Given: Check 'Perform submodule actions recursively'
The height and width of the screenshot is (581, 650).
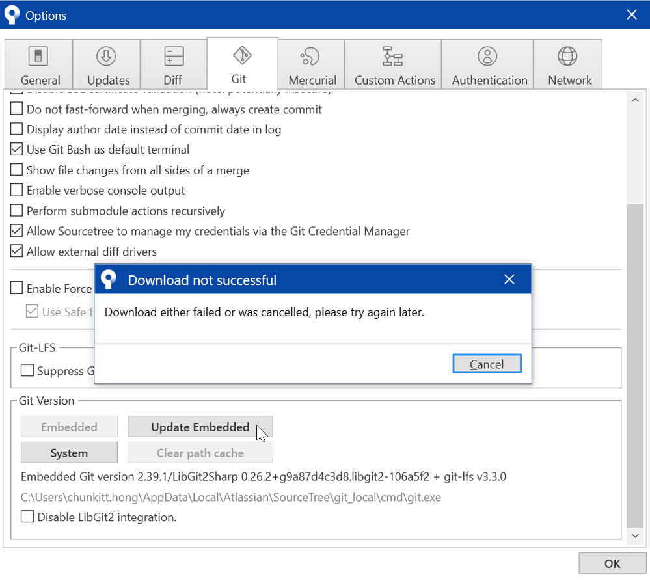Looking at the screenshot, I should point(16,211).
